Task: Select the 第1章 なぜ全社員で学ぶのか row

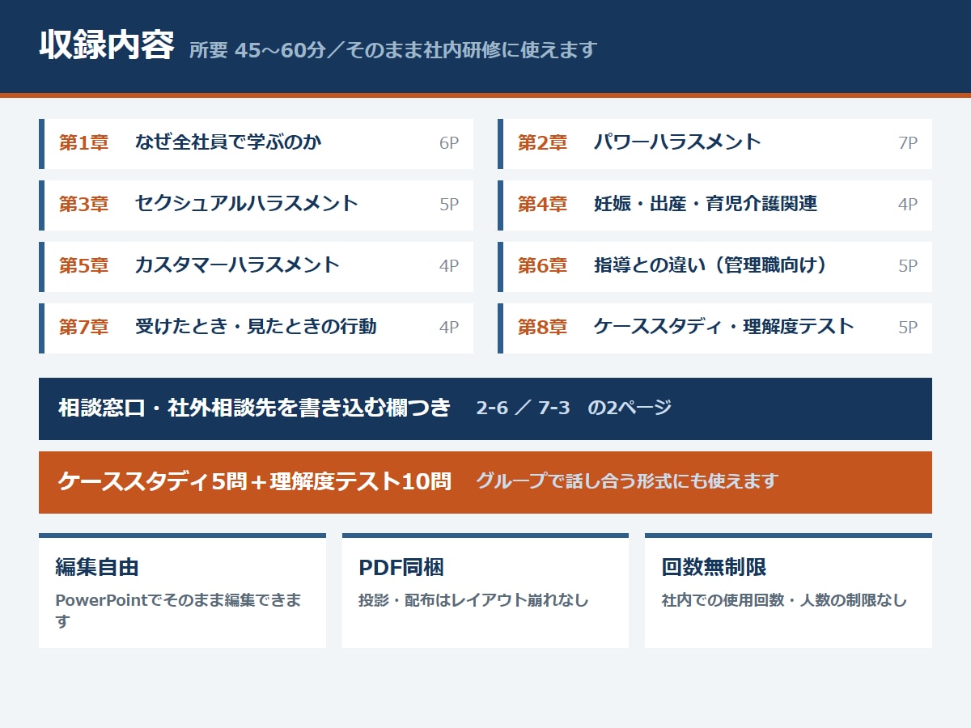Action: (x=256, y=144)
